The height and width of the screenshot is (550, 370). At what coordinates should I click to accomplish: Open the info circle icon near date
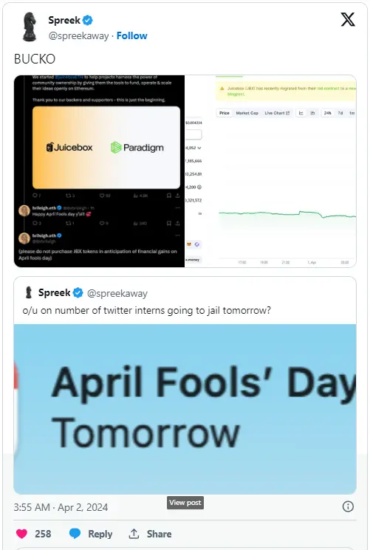348,506
